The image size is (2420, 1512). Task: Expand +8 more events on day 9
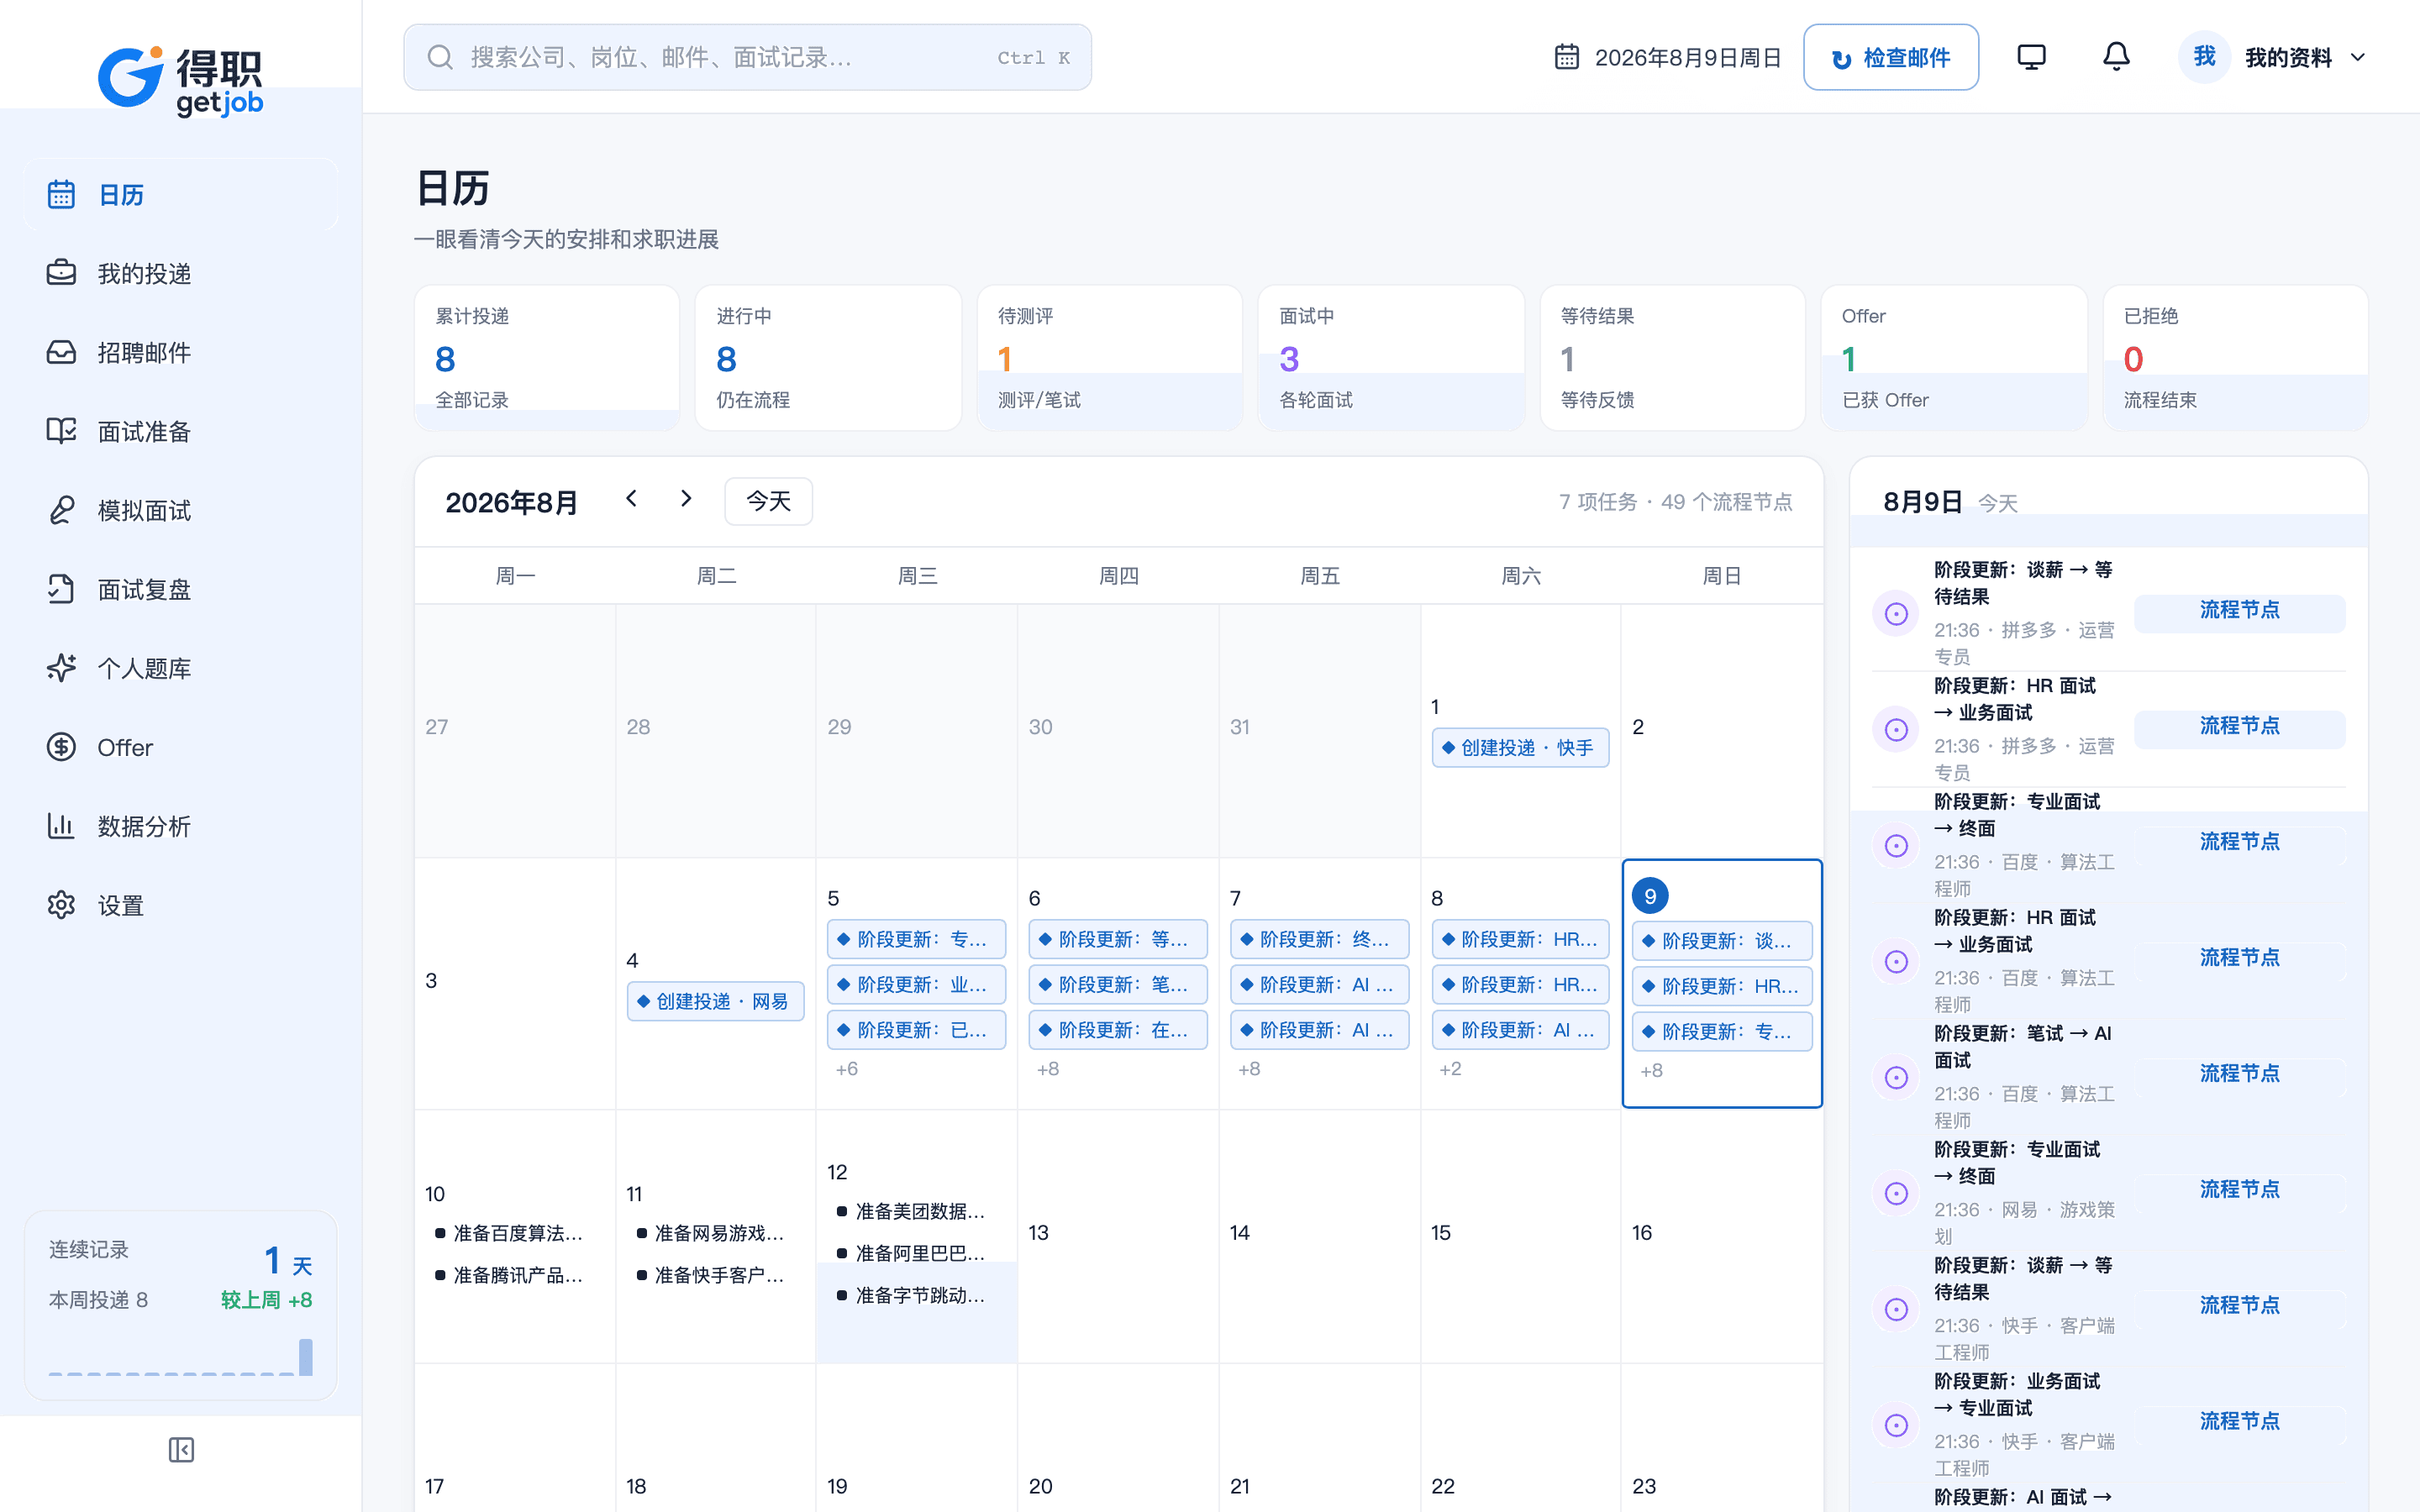(1652, 1071)
